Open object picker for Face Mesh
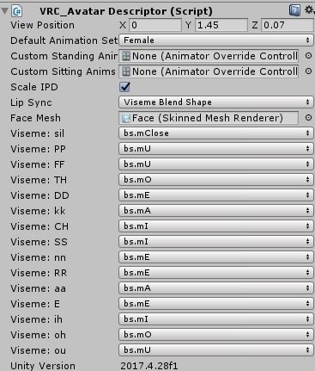The width and height of the screenshot is (315, 371). pos(308,118)
